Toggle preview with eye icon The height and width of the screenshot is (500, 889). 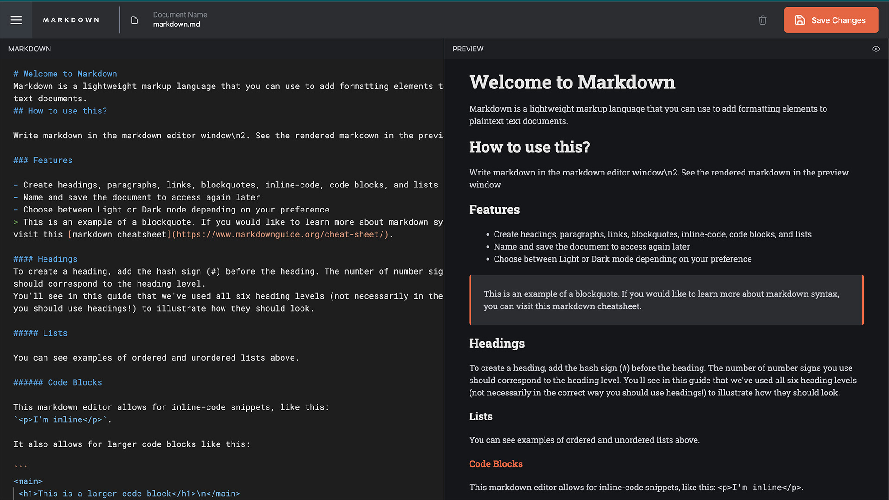pyautogui.click(x=876, y=49)
